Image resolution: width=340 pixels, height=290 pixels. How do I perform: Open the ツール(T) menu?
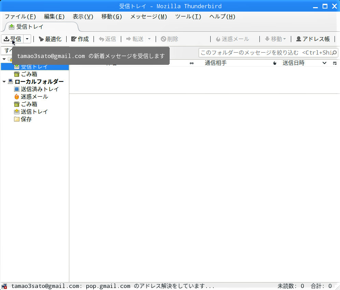click(x=188, y=17)
